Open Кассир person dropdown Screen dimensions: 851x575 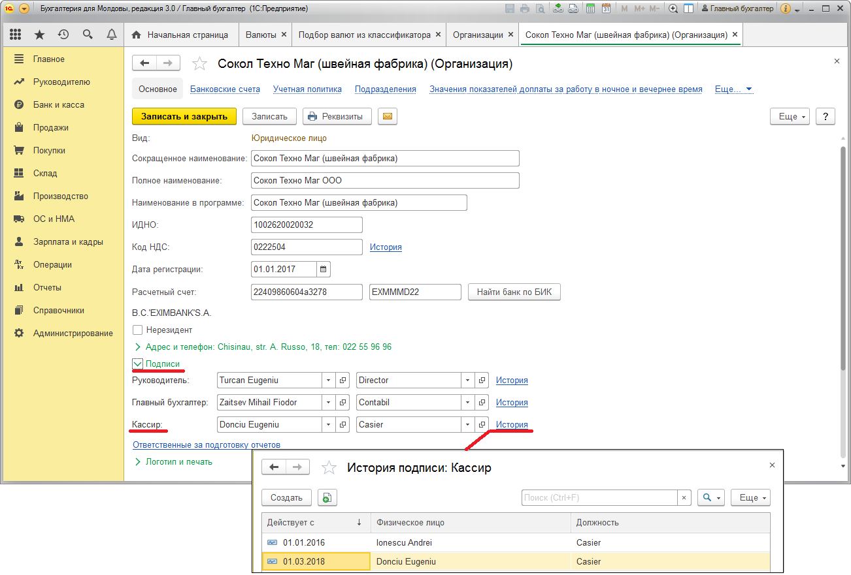coord(329,424)
